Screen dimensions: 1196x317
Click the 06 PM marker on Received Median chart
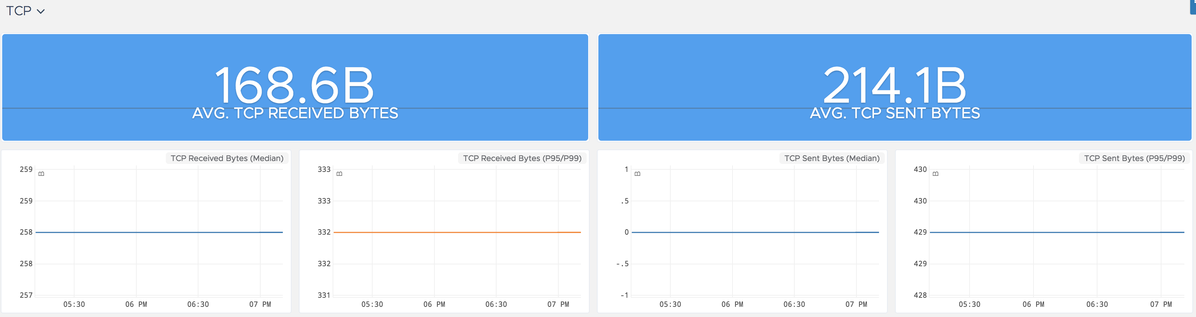click(136, 305)
